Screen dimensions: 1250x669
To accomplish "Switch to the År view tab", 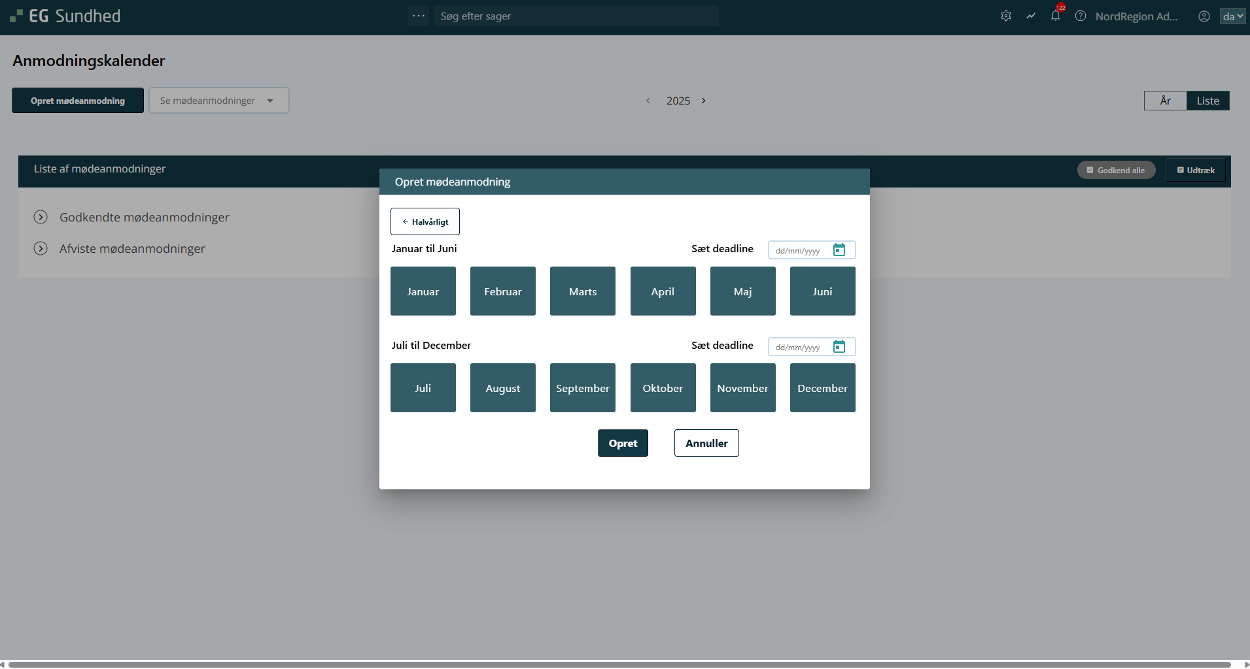I will (1165, 101).
